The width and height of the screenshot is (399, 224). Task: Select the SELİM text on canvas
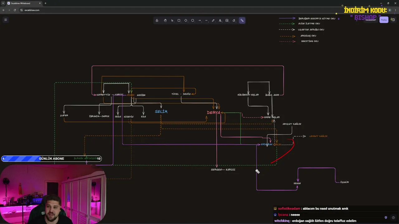(x=161, y=112)
